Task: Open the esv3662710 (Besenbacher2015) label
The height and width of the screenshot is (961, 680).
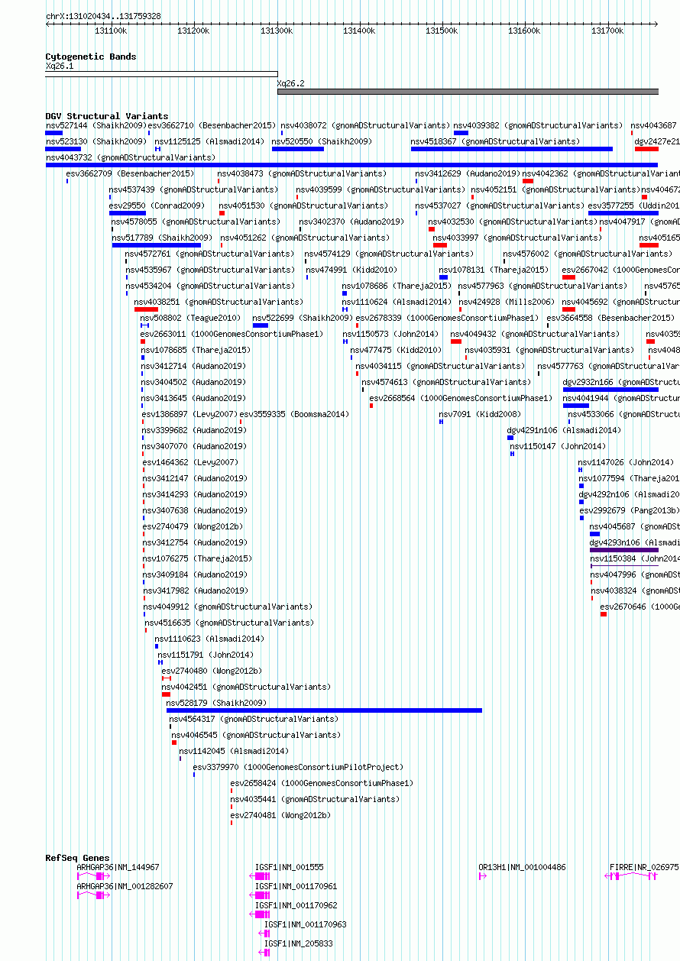Action: (x=212, y=125)
